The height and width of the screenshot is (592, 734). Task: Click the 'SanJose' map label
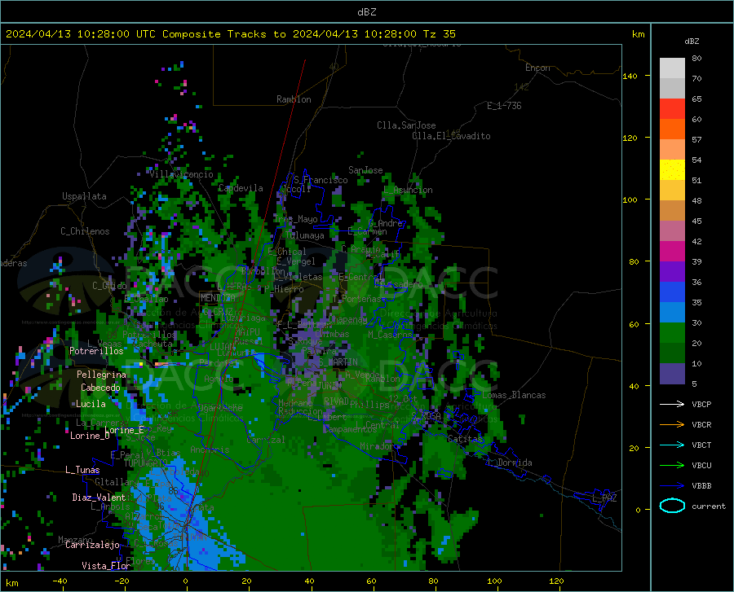pyautogui.click(x=365, y=170)
